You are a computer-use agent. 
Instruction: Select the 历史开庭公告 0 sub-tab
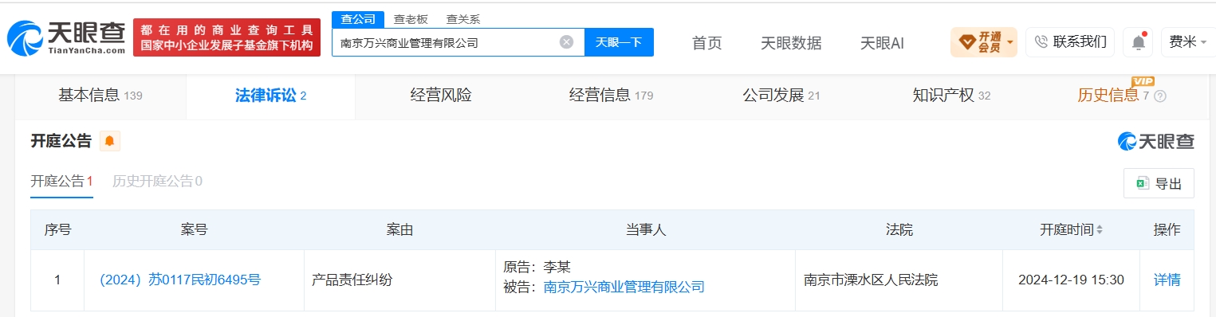pyautogui.click(x=157, y=182)
